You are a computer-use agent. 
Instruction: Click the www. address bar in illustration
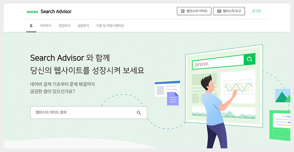[x=218, y=62]
